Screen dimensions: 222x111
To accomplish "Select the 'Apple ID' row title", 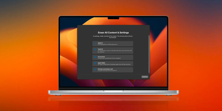I will (100, 43).
